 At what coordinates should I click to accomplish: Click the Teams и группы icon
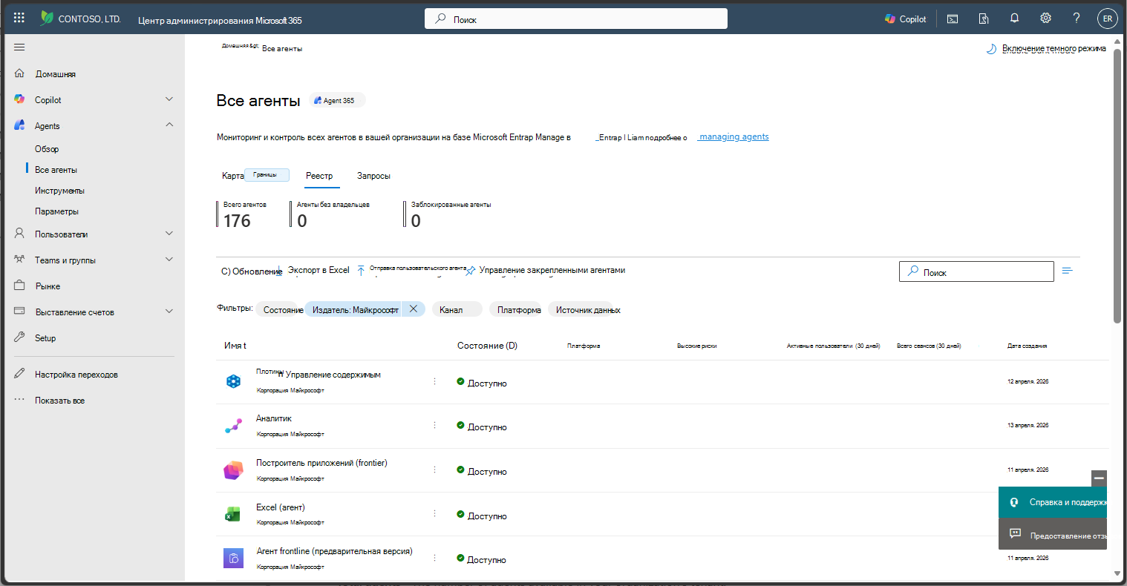[19, 260]
